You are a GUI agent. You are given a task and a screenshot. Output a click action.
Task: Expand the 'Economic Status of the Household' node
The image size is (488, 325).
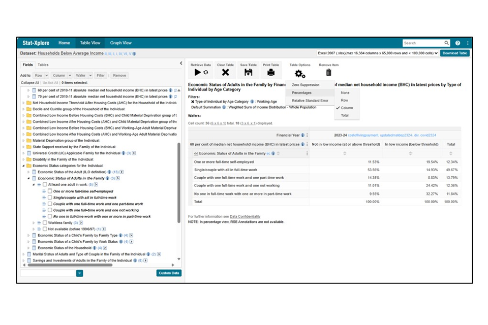pos(28,248)
